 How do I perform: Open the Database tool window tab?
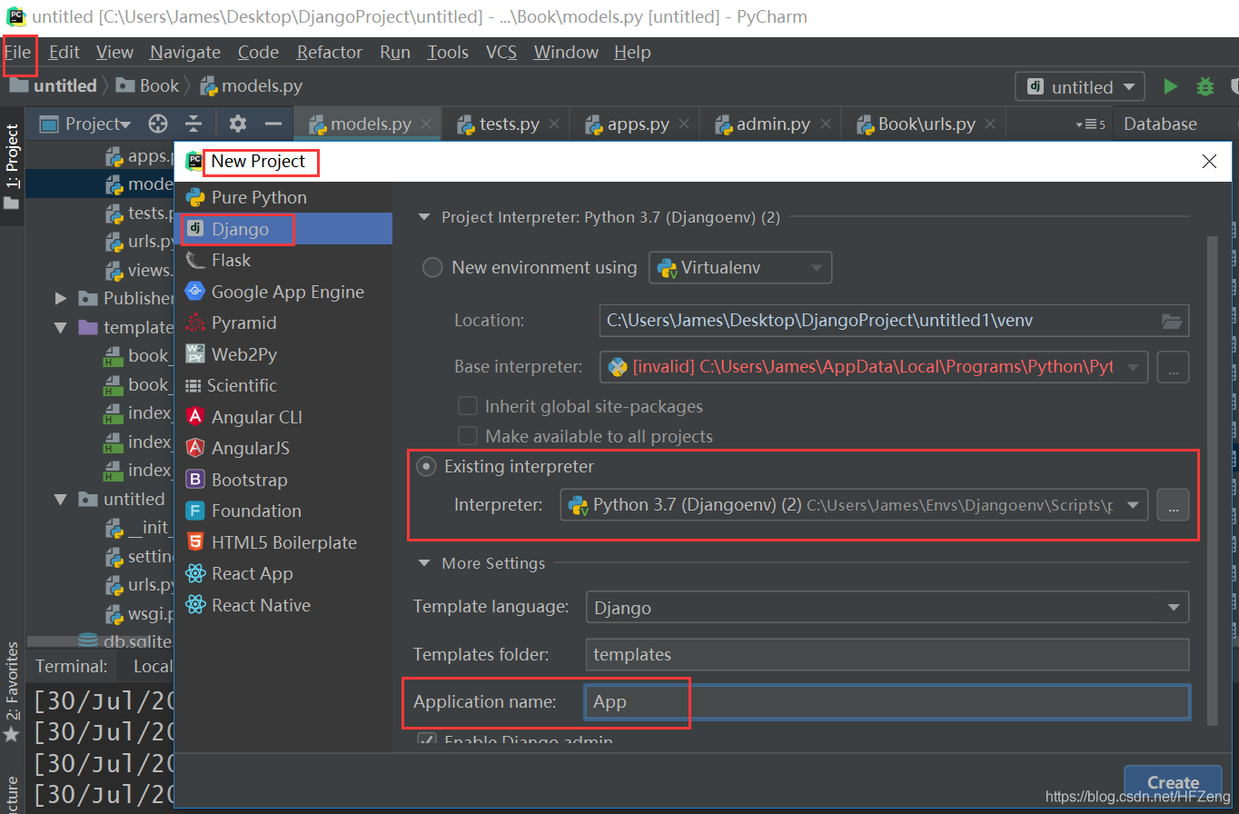click(x=1160, y=124)
